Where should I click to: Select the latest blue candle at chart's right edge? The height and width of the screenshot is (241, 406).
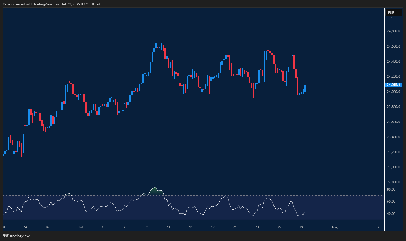point(305,88)
